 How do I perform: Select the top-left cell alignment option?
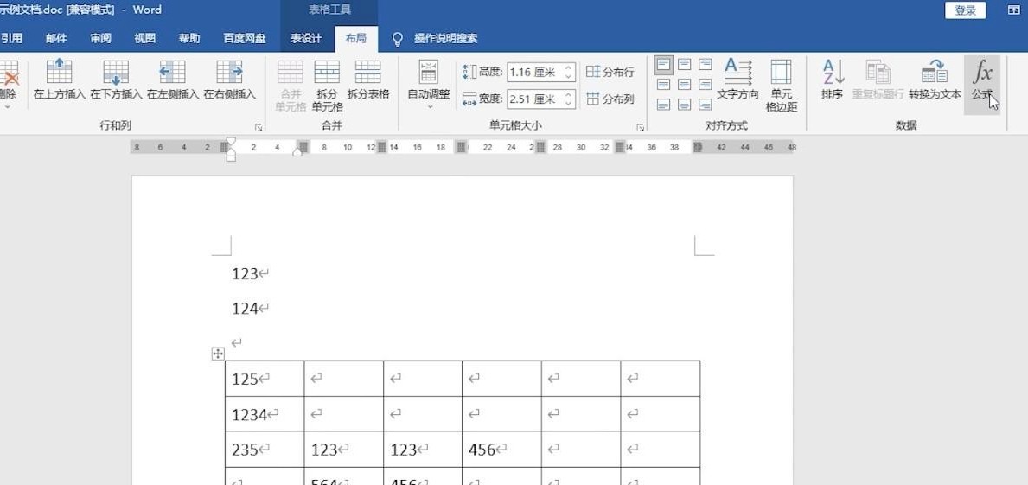coord(663,65)
